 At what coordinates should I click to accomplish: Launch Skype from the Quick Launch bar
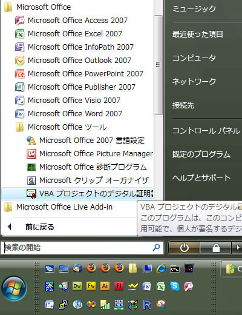(x=175, y=286)
